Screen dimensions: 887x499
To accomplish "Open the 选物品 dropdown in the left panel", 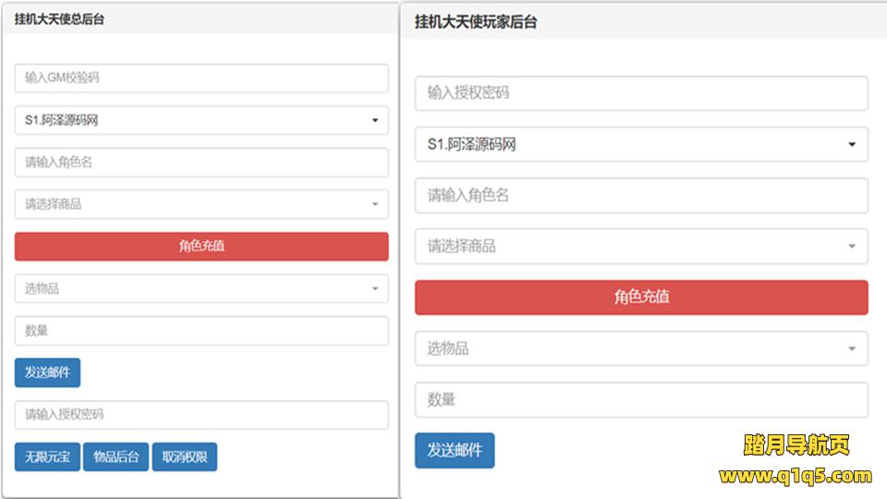I will coord(201,288).
